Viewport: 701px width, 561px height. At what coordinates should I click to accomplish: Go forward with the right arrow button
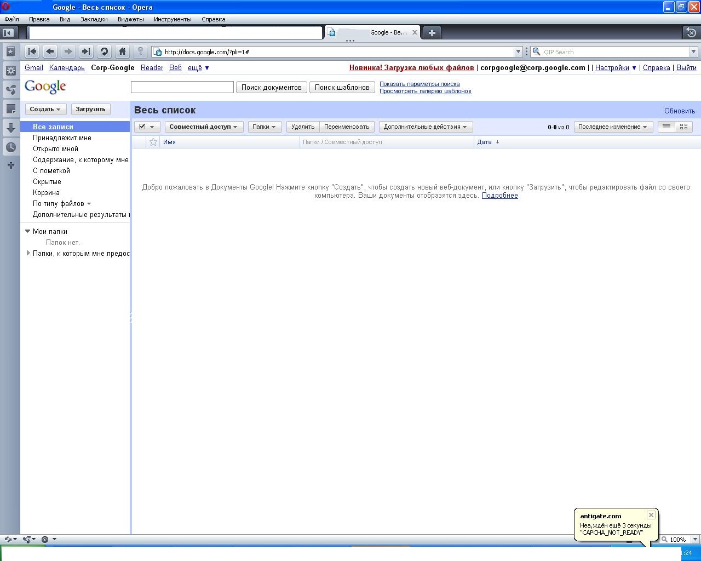68,51
